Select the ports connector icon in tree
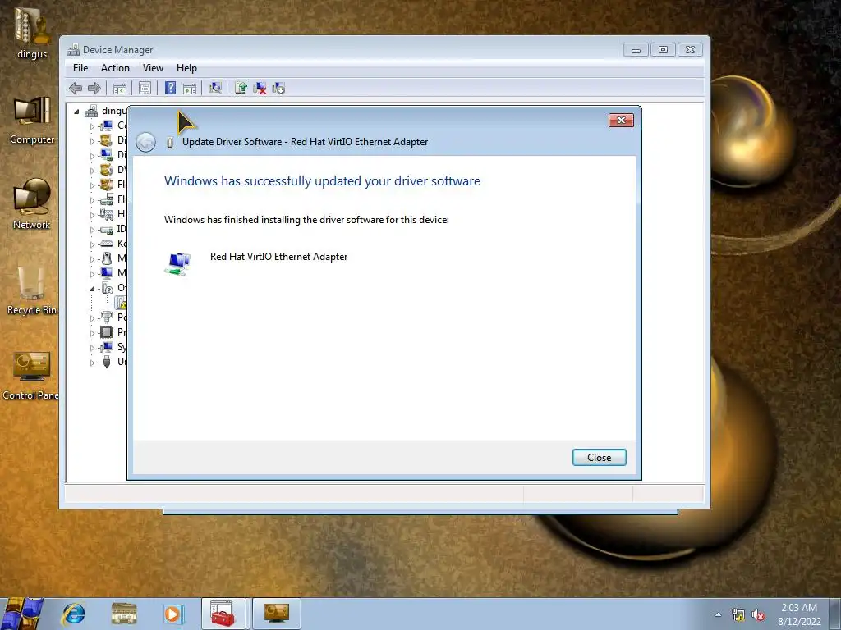Screen dimensions: 841x630 [x=107, y=317]
